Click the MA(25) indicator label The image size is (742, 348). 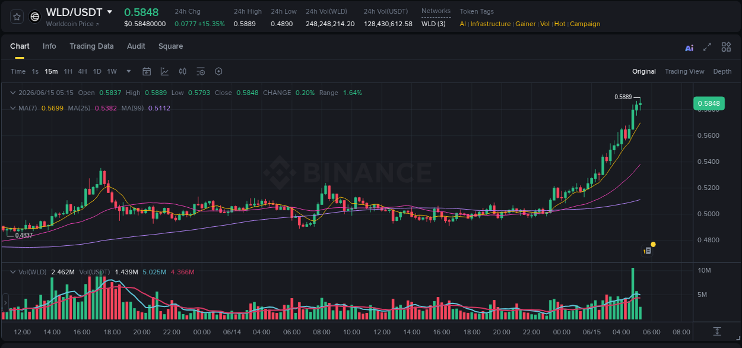pyautogui.click(x=79, y=108)
